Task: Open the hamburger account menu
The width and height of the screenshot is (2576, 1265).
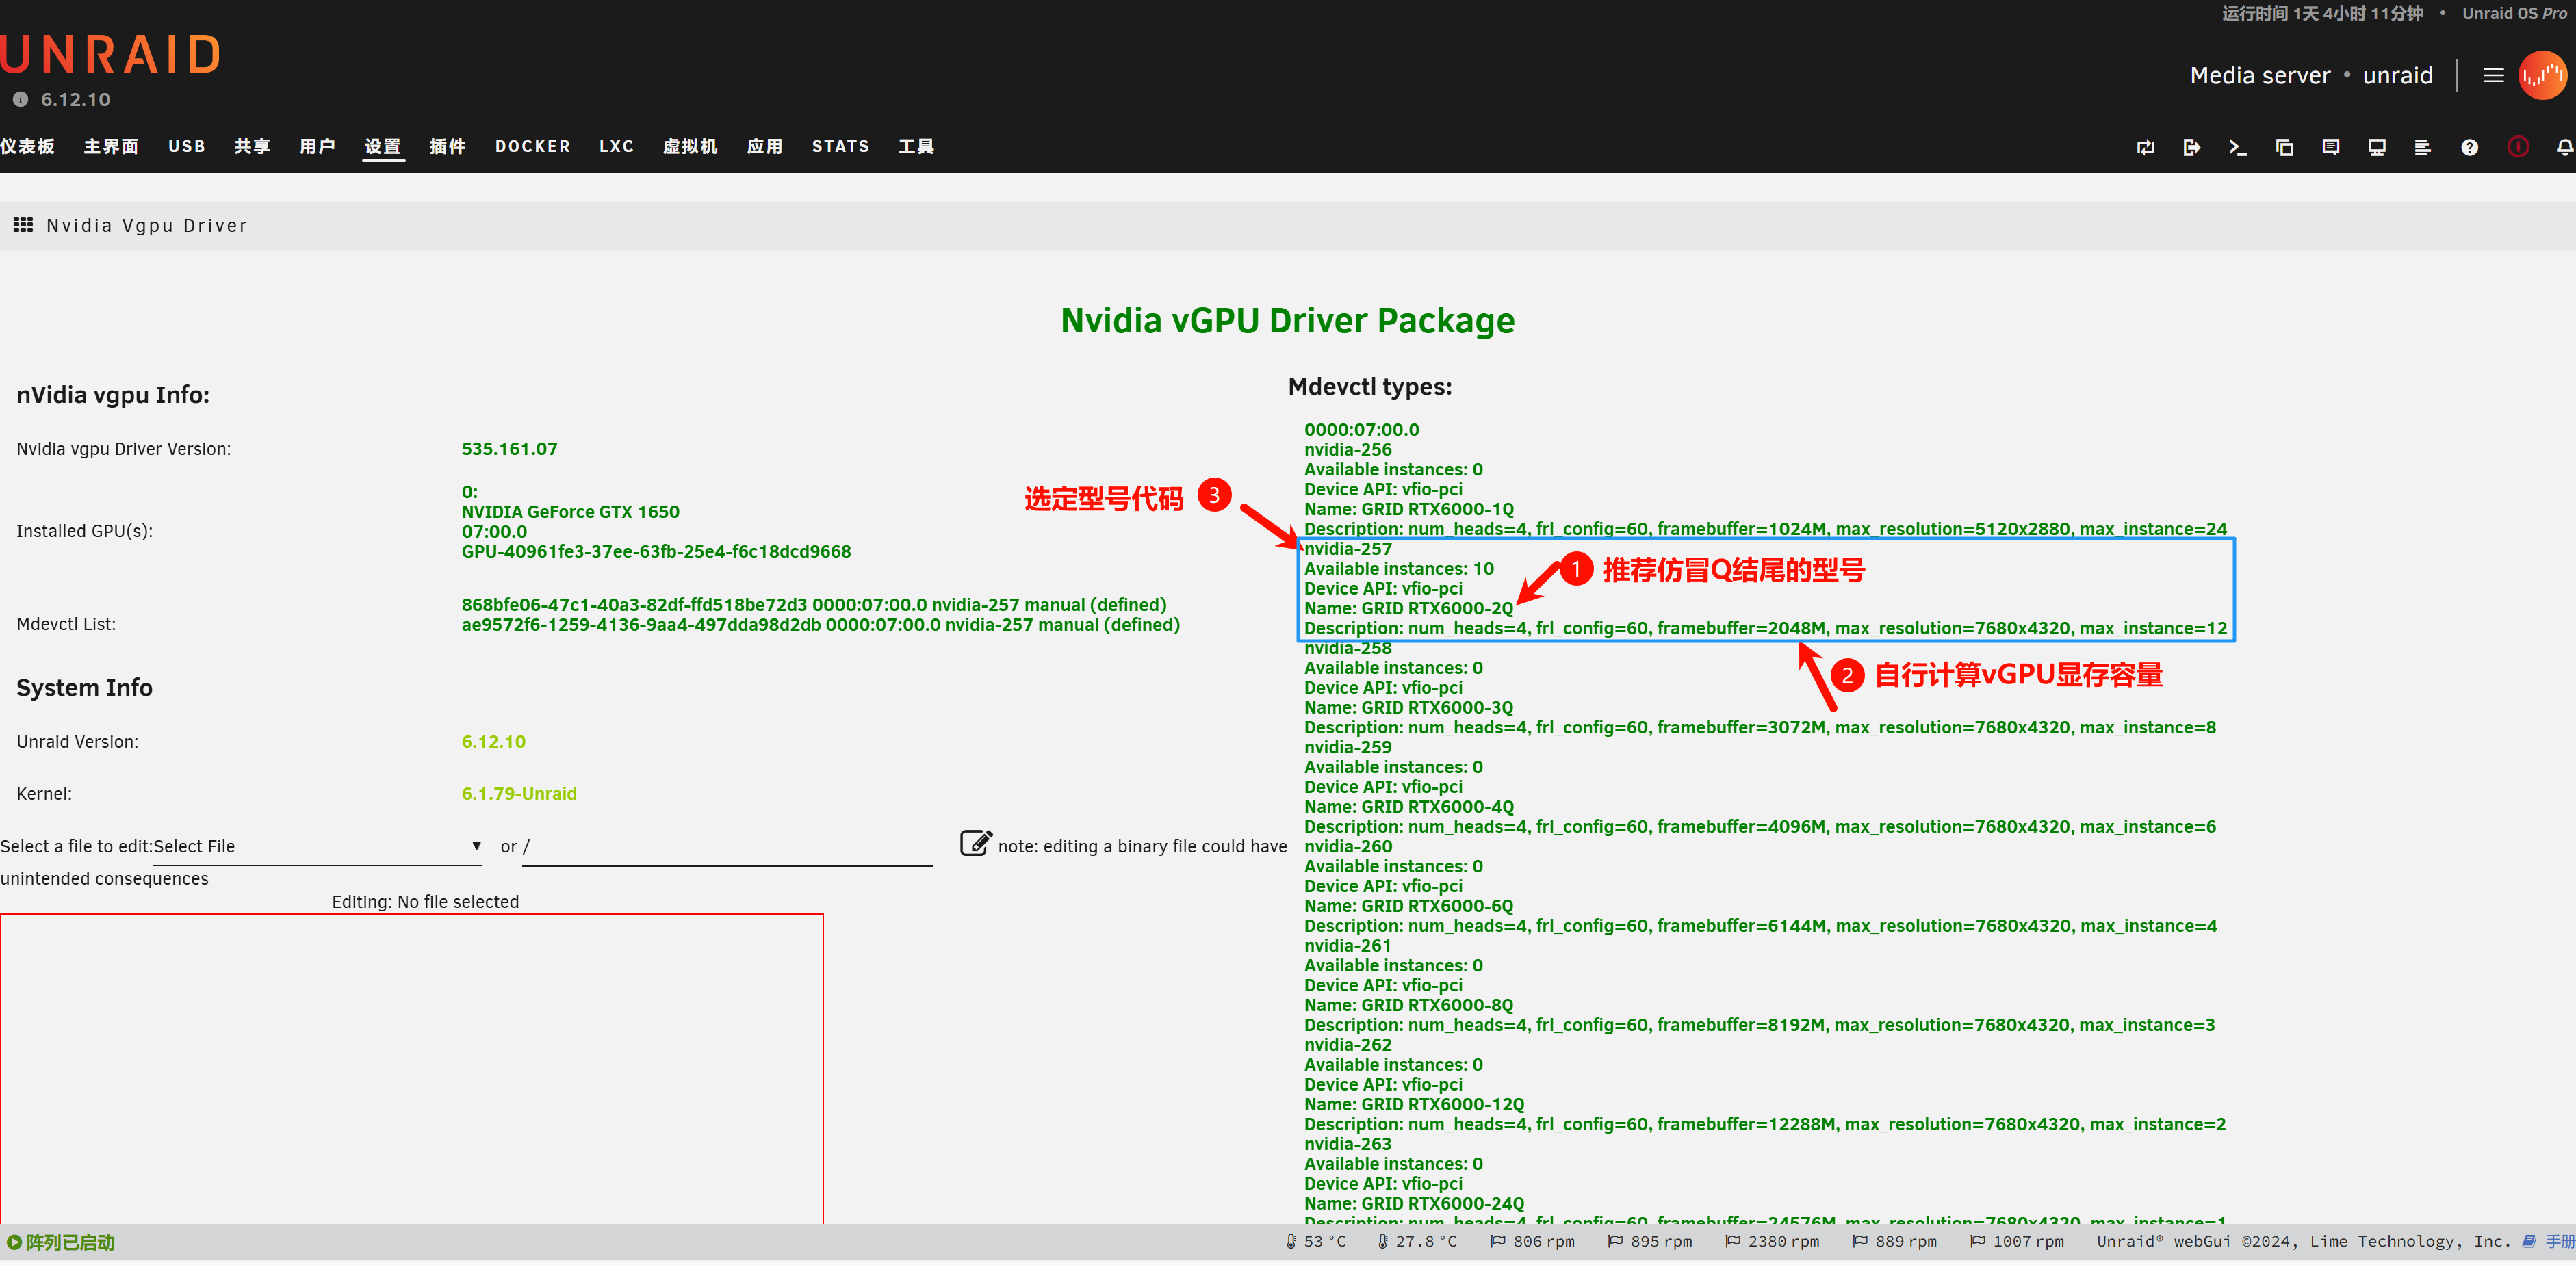Action: (x=2493, y=76)
